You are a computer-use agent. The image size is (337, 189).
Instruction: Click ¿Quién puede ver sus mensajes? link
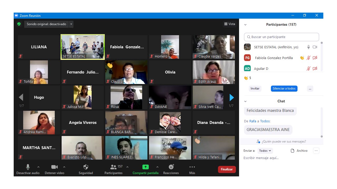[281, 141]
